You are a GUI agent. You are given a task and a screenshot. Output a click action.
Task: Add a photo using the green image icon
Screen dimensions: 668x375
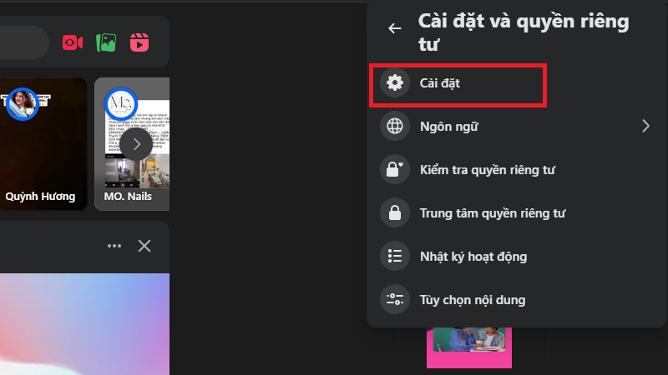[x=106, y=42]
